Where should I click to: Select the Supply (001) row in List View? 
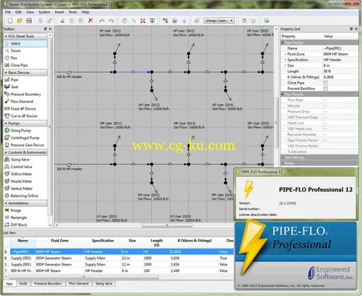click(119, 264)
